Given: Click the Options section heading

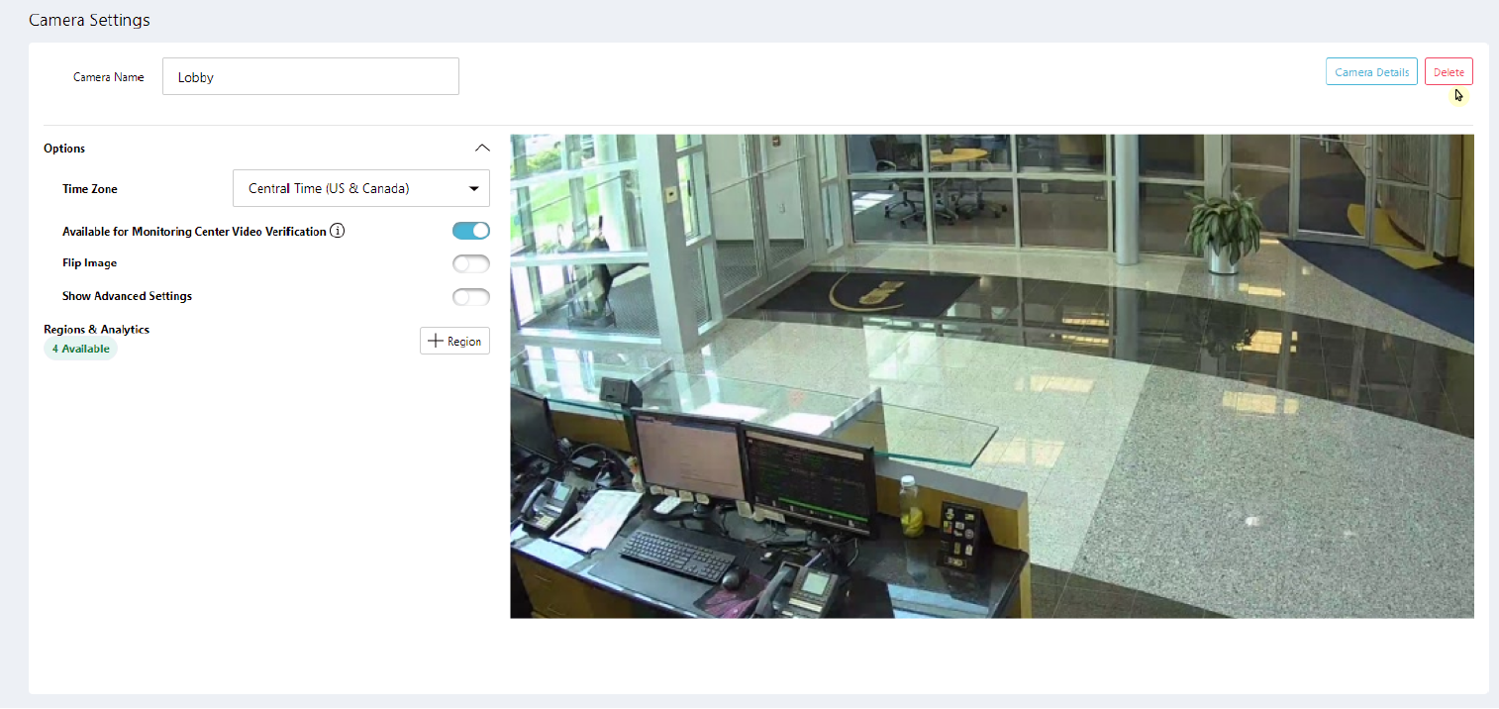Looking at the screenshot, I should [x=64, y=149].
